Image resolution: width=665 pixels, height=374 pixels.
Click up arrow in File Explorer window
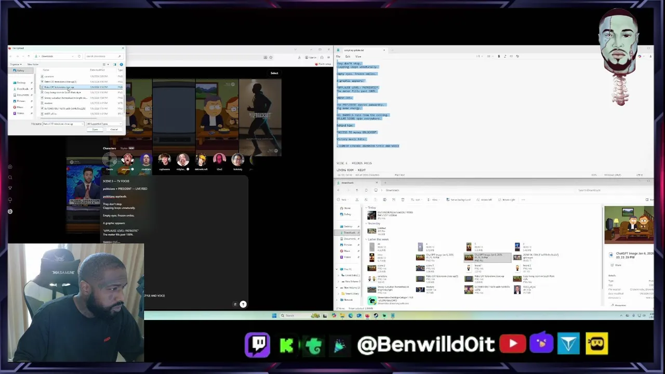(x=357, y=190)
